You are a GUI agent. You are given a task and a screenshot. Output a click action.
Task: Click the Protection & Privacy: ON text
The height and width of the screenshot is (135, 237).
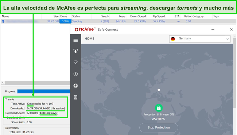(159, 115)
